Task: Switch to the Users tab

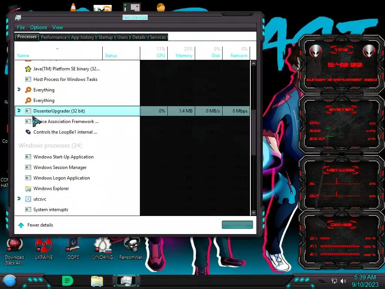Action: (x=123, y=37)
